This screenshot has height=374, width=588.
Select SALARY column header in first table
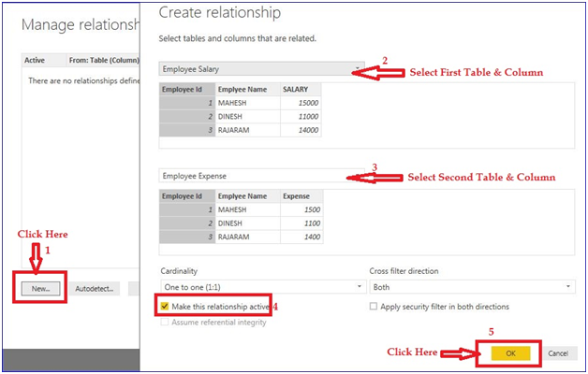[300, 89]
